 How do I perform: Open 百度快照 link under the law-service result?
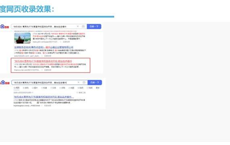click(48, 56)
